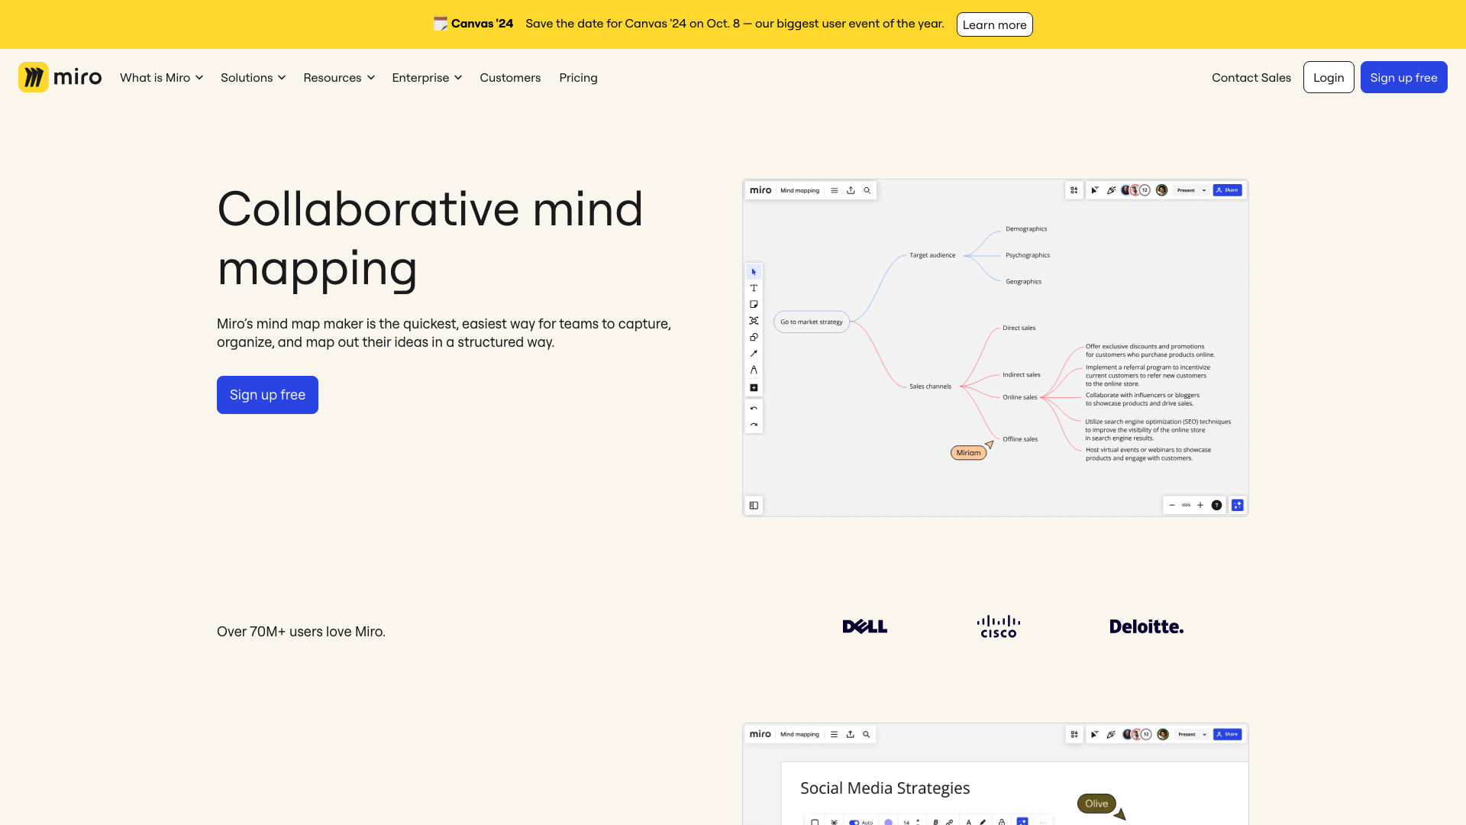Screen dimensions: 1466x825
Task: Go to the Customers page
Action: click(510, 78)
